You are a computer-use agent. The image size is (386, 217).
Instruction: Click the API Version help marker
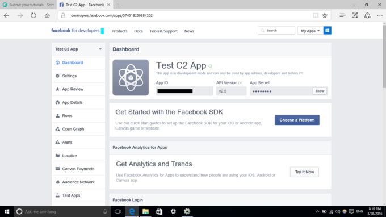point(240,83)
